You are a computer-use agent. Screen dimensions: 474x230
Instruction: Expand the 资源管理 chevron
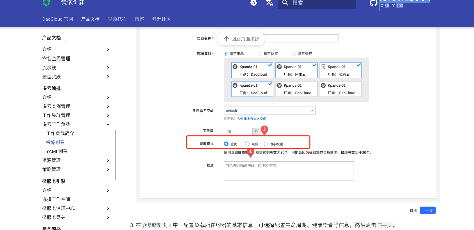[x=108, y=160]
